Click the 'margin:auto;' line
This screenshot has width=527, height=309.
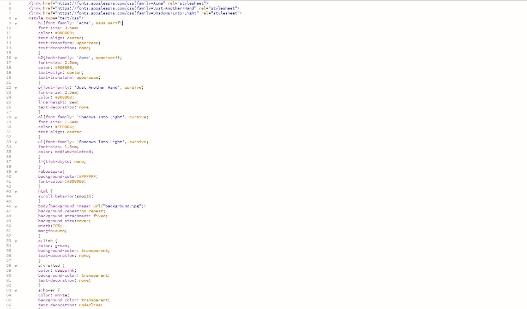[53, 231]
